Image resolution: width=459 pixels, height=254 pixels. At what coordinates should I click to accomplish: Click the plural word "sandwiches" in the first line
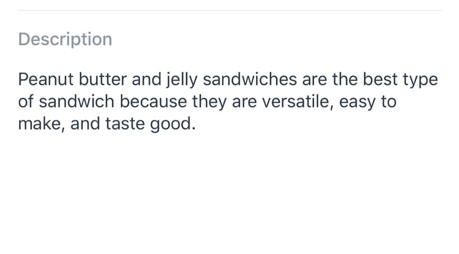coord(250,79)
